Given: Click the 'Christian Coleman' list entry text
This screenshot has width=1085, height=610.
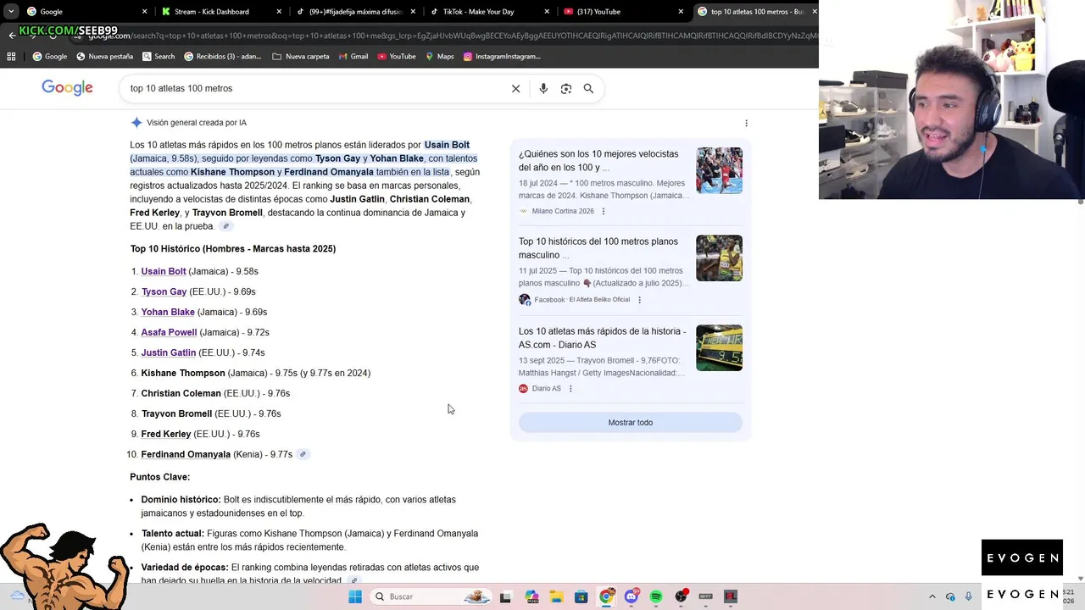Looking at the screenshot, I should coord(181,393).
